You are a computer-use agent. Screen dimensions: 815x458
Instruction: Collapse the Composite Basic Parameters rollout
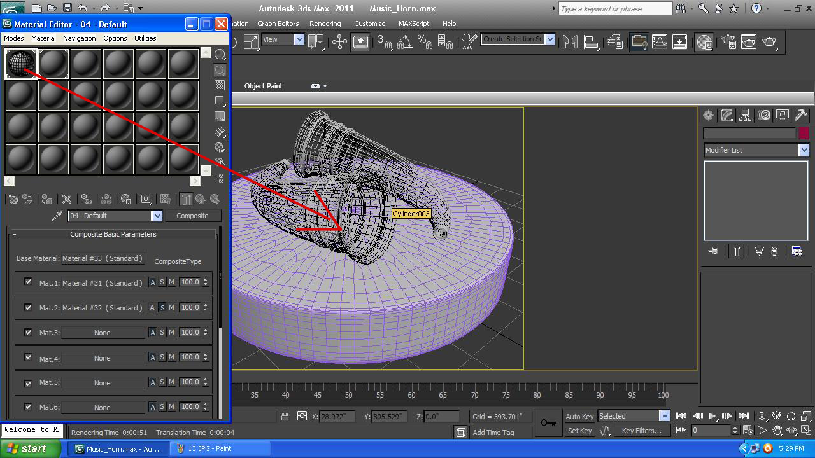(x=113, y=234)
